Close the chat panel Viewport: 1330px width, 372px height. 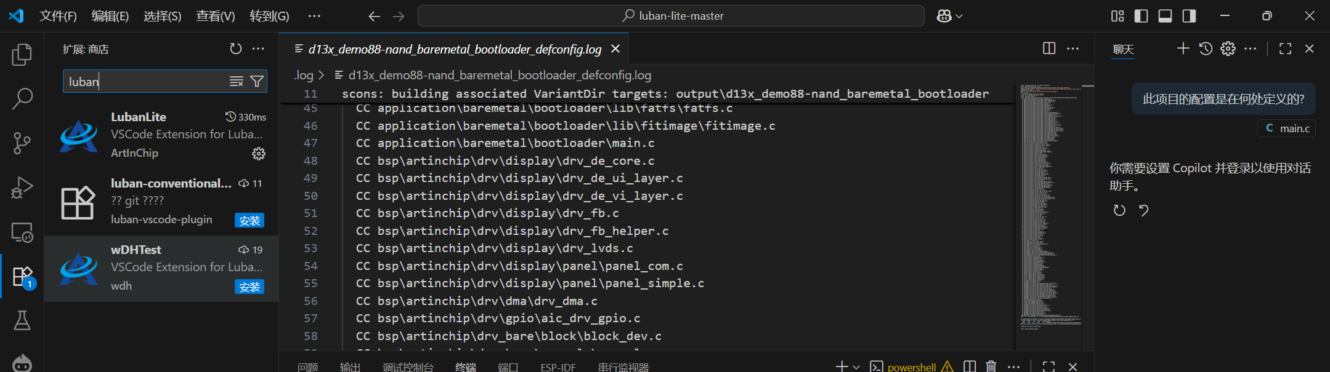[x=1310, y=49]
